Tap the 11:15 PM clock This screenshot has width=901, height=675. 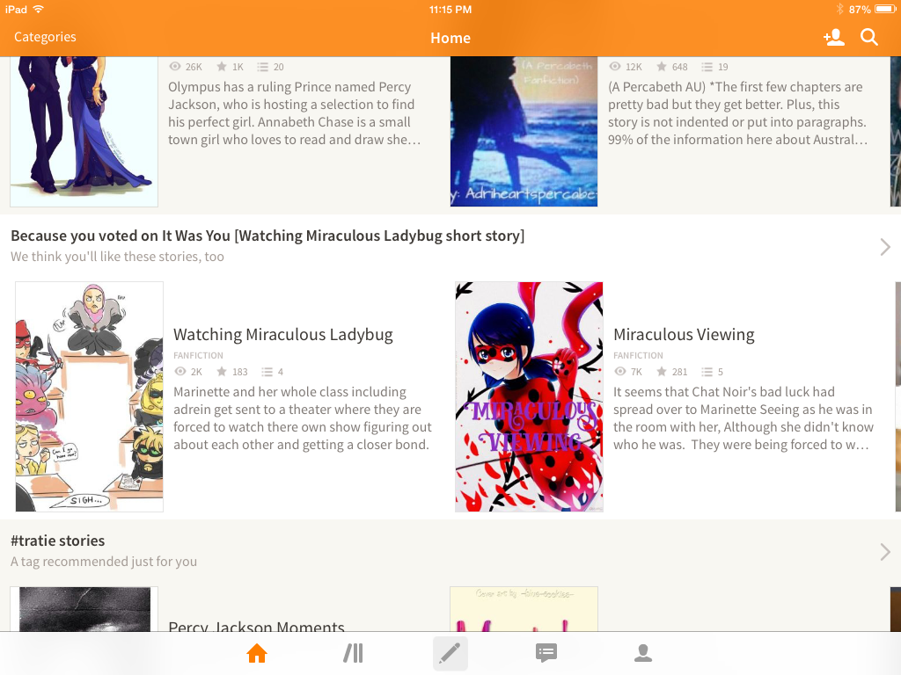pos(450,9)
